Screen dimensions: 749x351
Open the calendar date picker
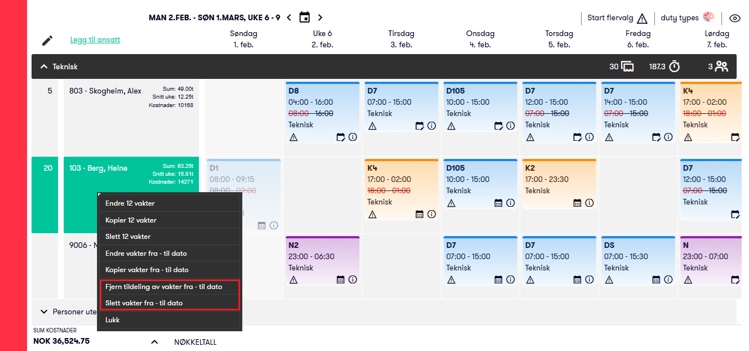(x=304, y=17)
